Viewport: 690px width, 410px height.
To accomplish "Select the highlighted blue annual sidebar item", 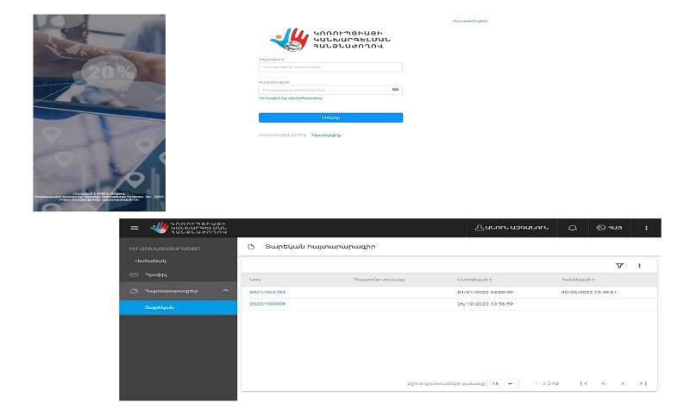I will [x=178, y=307].
